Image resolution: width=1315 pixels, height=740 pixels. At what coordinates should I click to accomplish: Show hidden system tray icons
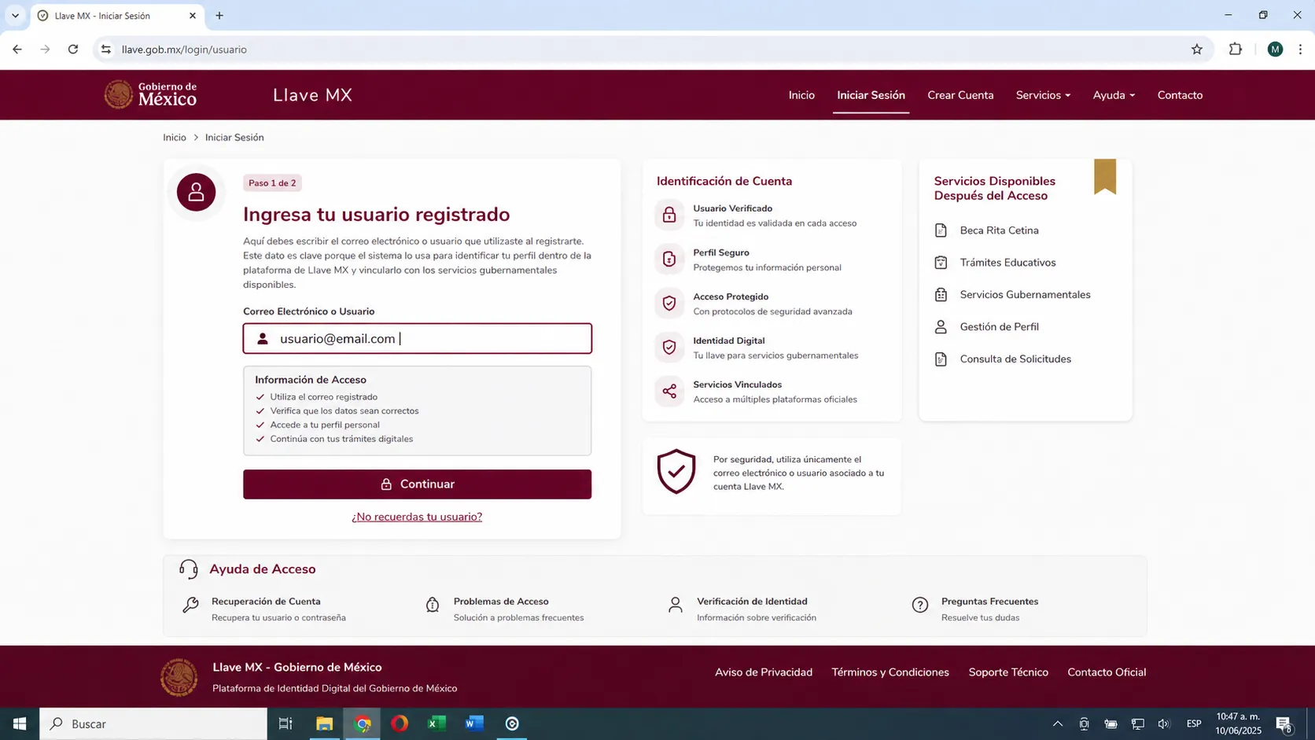point(1058,723)
